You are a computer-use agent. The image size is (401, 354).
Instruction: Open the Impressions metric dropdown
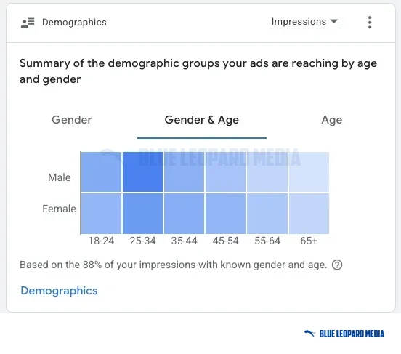click(306, 22)
